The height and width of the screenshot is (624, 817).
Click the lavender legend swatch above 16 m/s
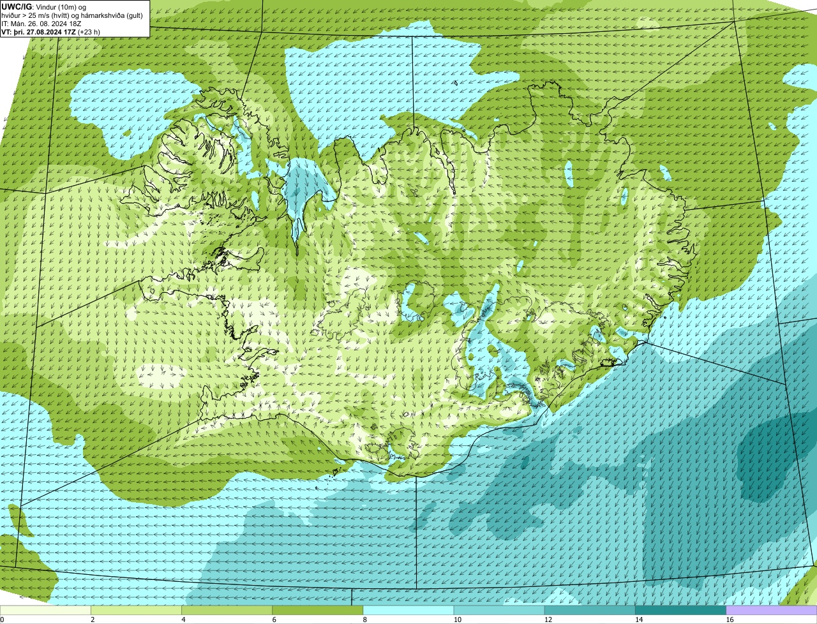pos(772,610)
